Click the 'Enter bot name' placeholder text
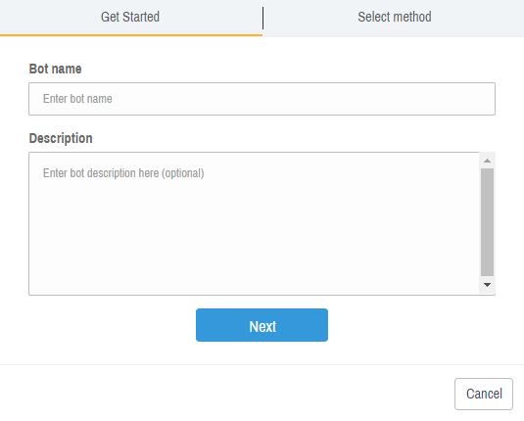 (x=77, y=99)
